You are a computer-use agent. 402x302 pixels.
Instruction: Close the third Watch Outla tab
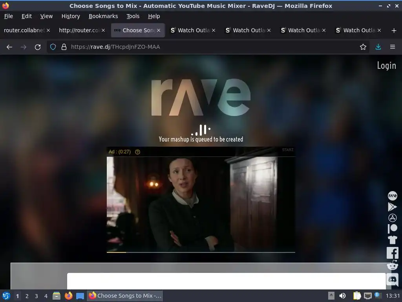tap(324, 30)
